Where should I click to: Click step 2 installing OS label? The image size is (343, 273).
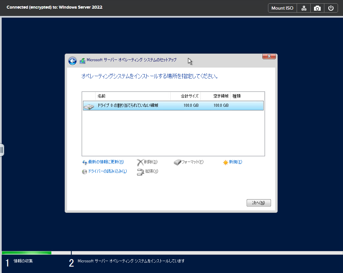pyautogui.click(x=131, y=261)
